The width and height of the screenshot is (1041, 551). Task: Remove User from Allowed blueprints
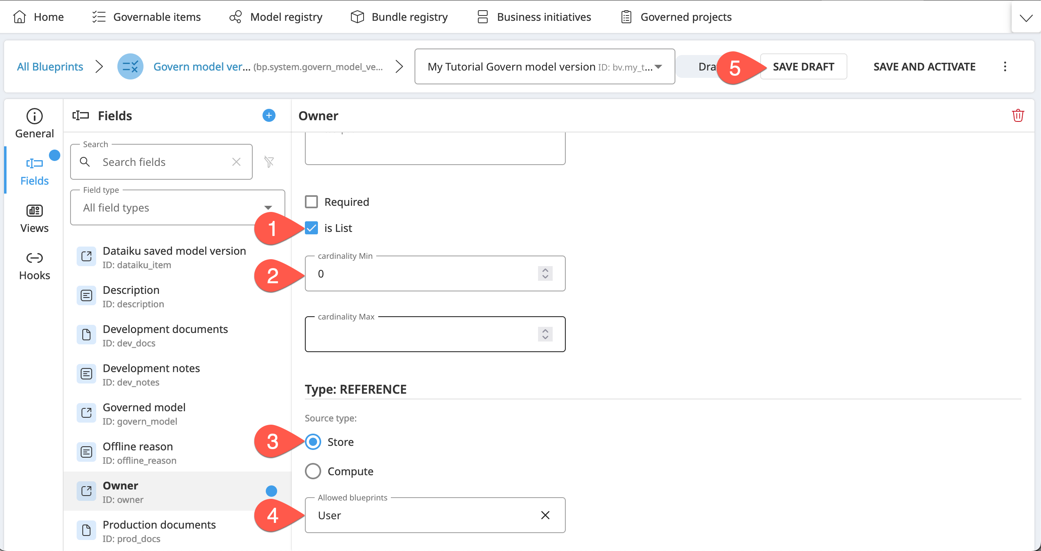tap(545, 515)
